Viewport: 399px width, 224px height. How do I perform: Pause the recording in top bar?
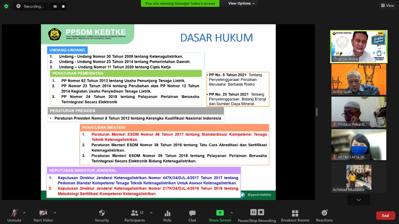point(55,6)
